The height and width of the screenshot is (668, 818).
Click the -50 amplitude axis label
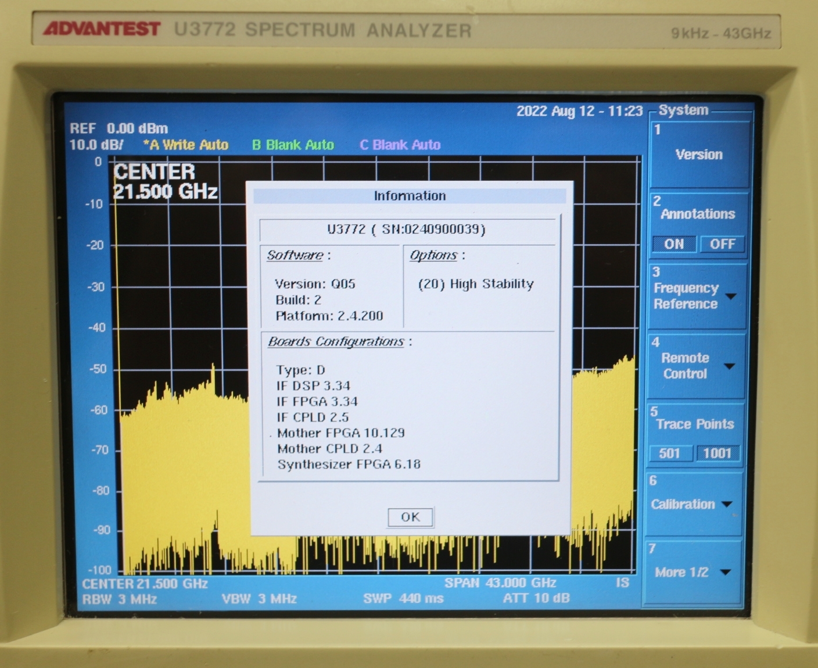[x=98, y=369]
